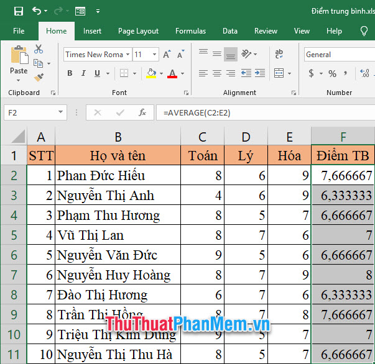Expand the Paste options arrow
Viewport: 375px width, 364px height.
[x=19, y=81]
